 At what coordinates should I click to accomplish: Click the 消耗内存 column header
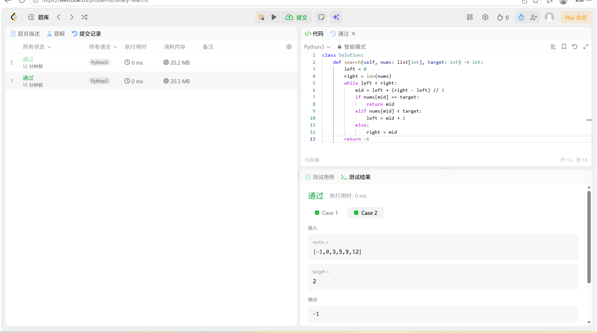coord(175,47)
